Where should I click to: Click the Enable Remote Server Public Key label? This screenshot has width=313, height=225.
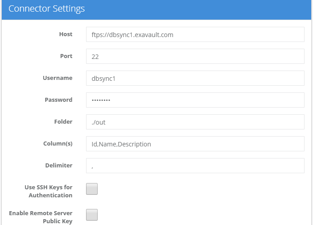point(41,217)
